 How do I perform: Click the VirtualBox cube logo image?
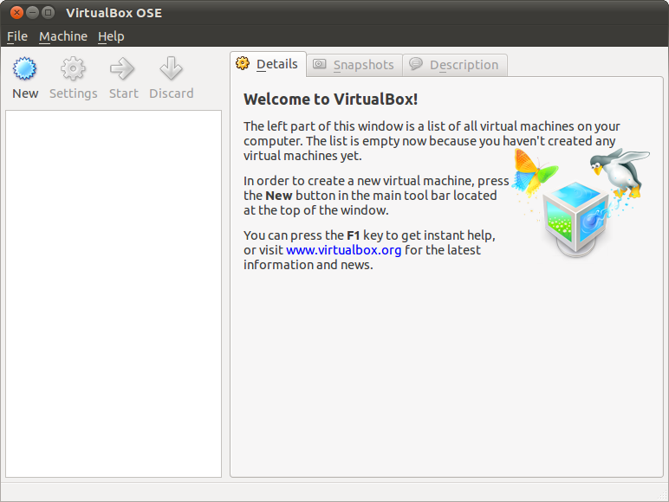574,216
